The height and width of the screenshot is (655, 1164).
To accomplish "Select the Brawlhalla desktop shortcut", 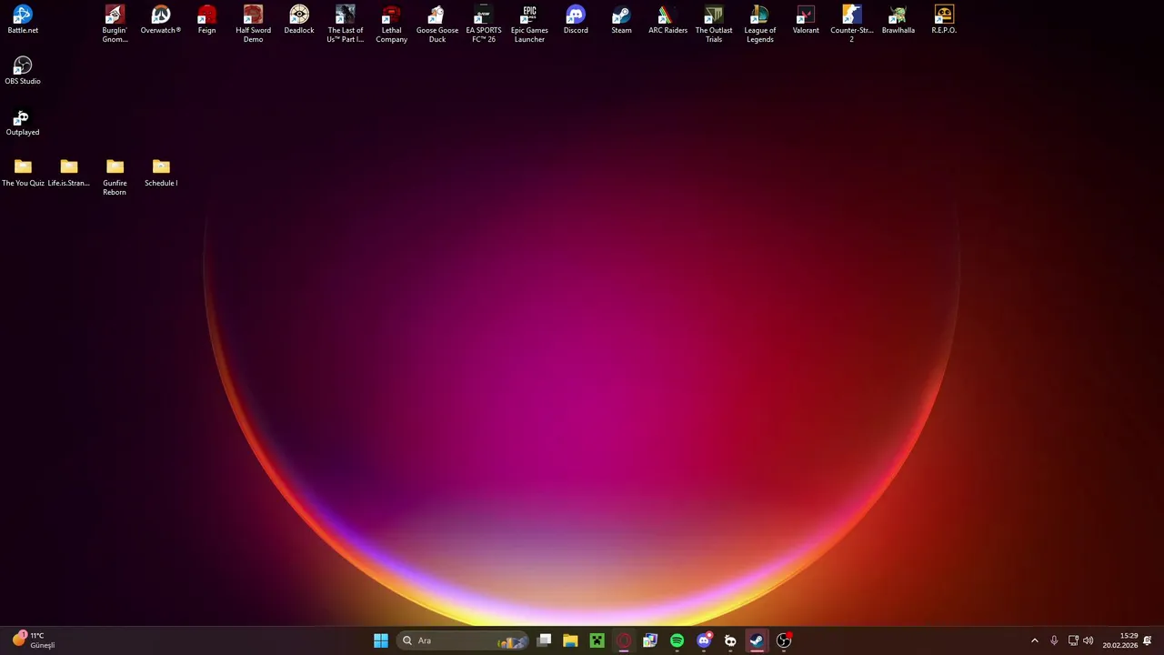I will pyautogui.click(x=898, y=20).
